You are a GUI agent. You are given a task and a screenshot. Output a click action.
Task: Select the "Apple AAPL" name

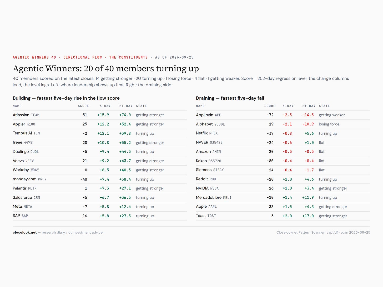(x=206, y=207)
